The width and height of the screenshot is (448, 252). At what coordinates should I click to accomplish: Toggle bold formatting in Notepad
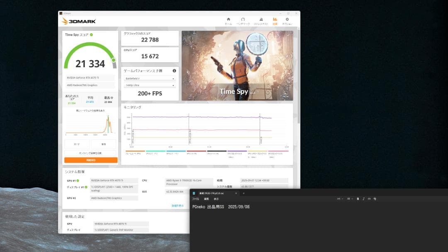(x=357, y=199)
